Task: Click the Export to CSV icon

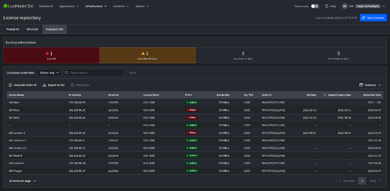Action: tap(44, 85)
